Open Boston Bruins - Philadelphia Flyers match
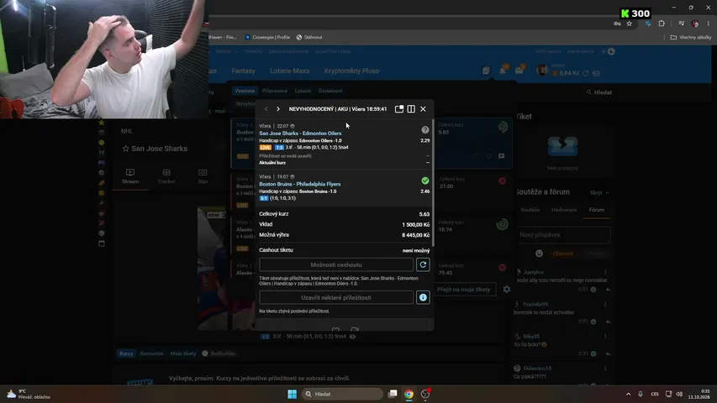Screen dimensions: 717x403 point(299,184)
